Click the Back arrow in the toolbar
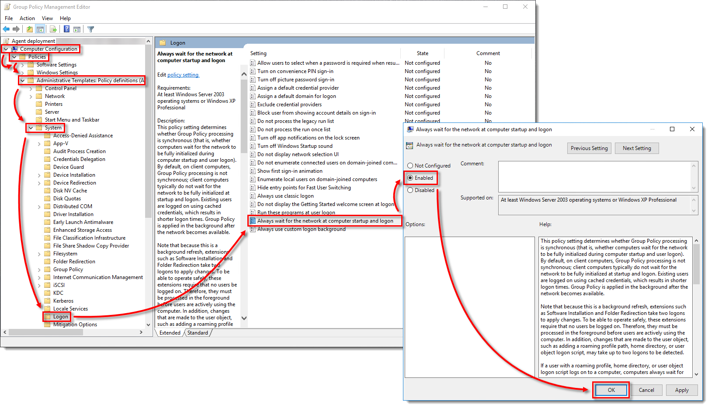 6,29
